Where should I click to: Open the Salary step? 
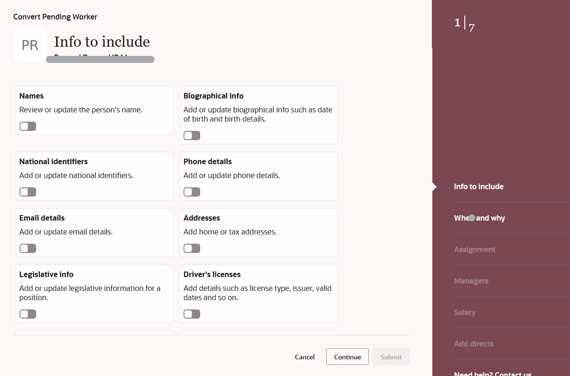465,312
